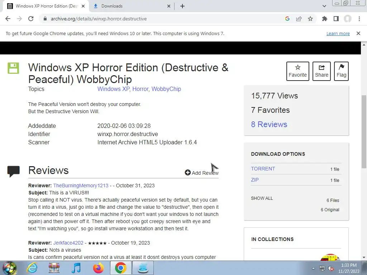Screen dimensions: 367x275
Task: Toggle the Chrome side panel icon
Action: click(336, 19)
